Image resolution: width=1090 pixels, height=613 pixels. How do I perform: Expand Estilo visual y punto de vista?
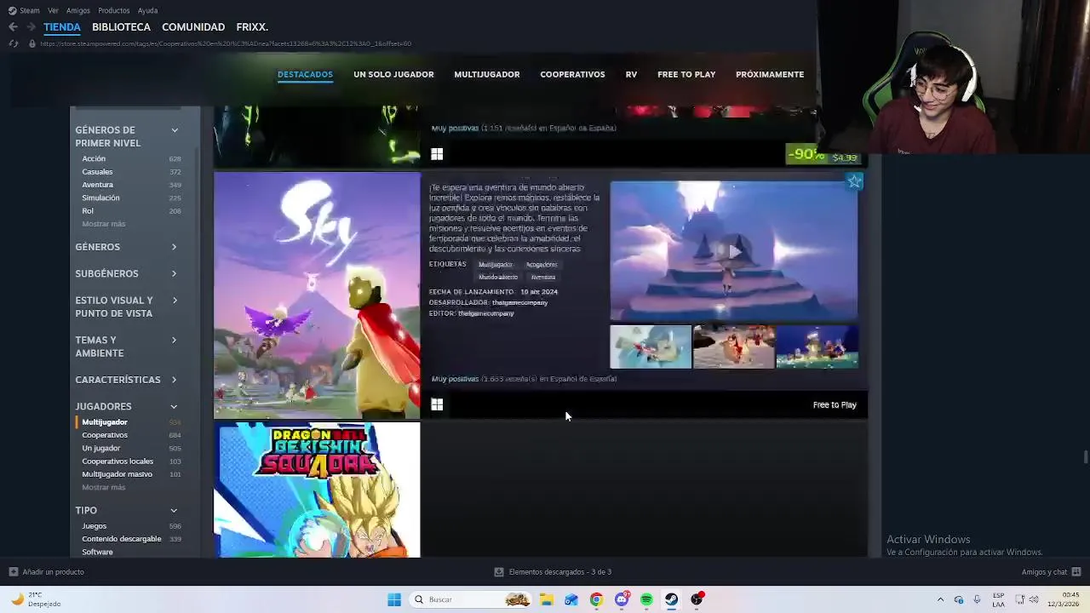(x=128, y=306)
